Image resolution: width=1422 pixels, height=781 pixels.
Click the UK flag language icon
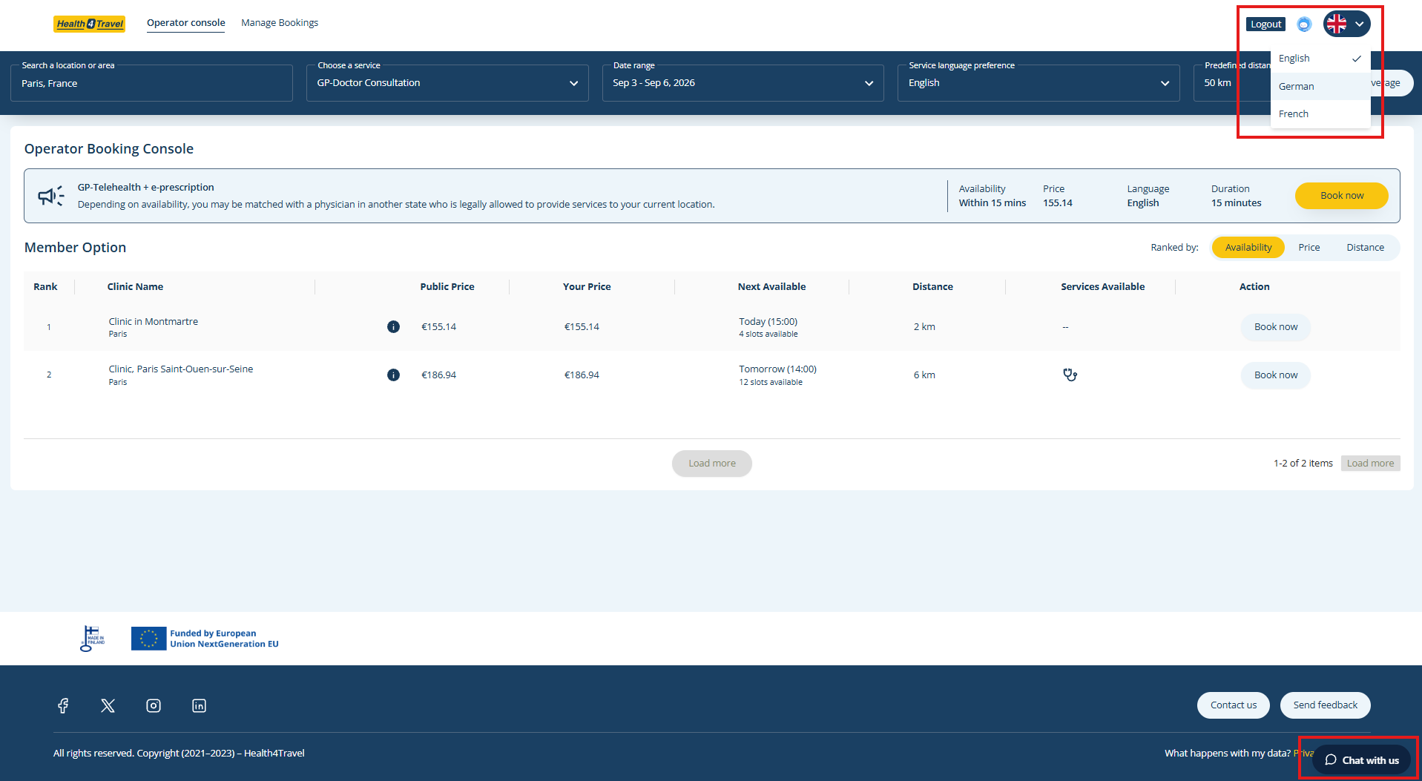1337,24
